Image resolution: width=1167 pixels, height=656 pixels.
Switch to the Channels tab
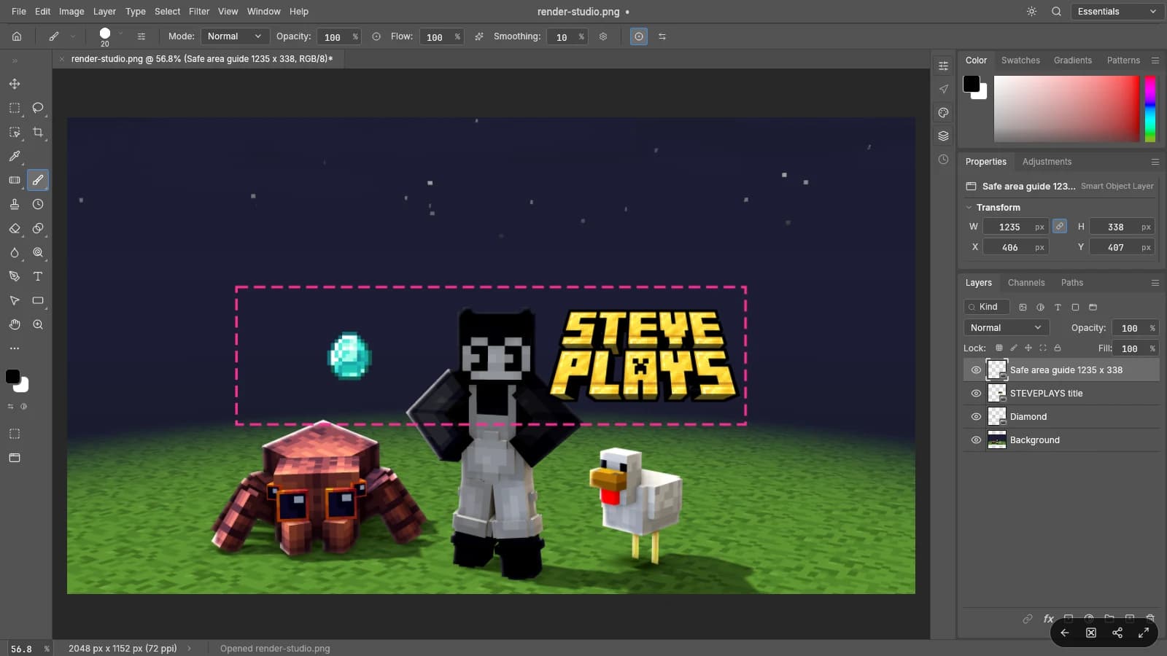[1026, 283]
